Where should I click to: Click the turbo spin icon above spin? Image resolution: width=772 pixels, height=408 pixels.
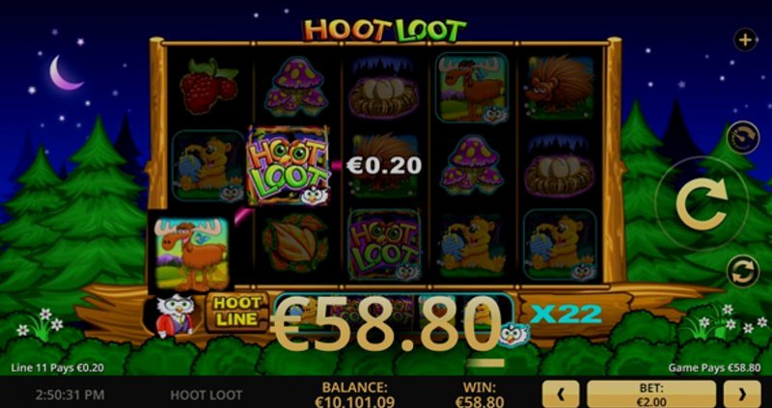[x=743, y=138]
